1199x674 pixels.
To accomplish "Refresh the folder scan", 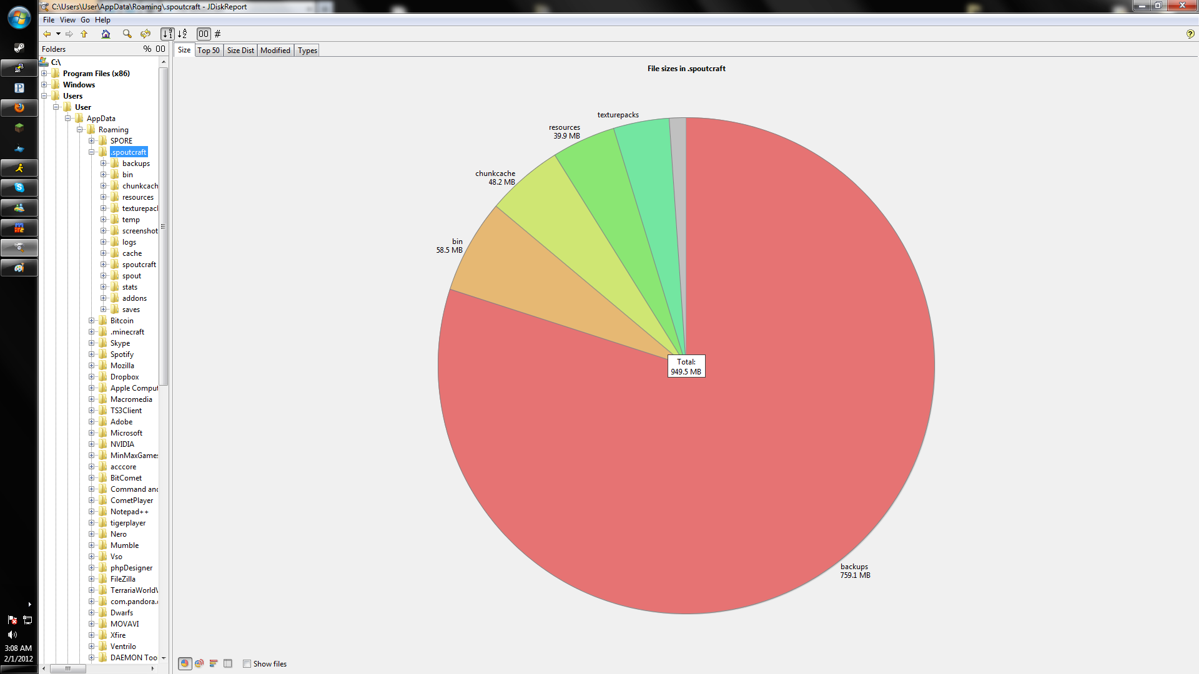I will click(146, 34).
